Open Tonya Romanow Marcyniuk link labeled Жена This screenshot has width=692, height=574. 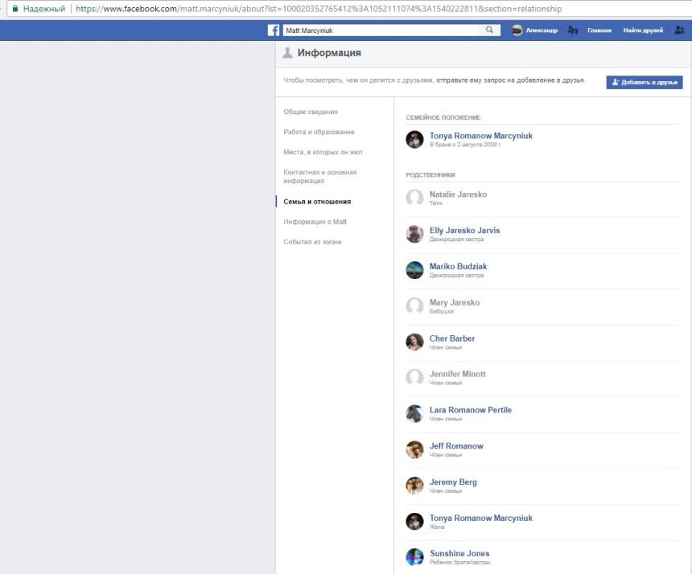pyautogui.click(x=481, y=518)
